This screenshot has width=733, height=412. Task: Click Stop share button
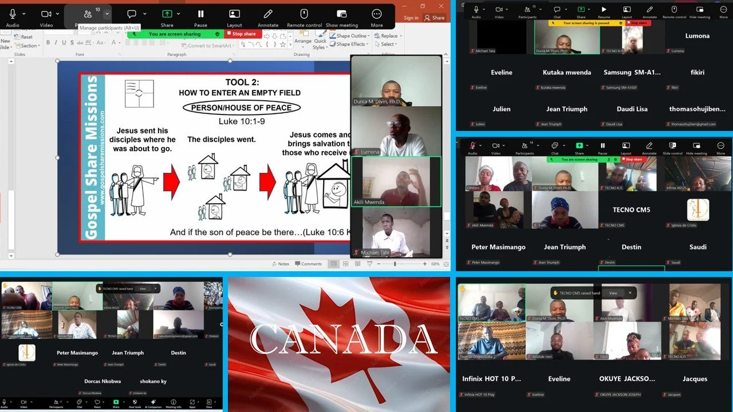click(x=244, y=34)
